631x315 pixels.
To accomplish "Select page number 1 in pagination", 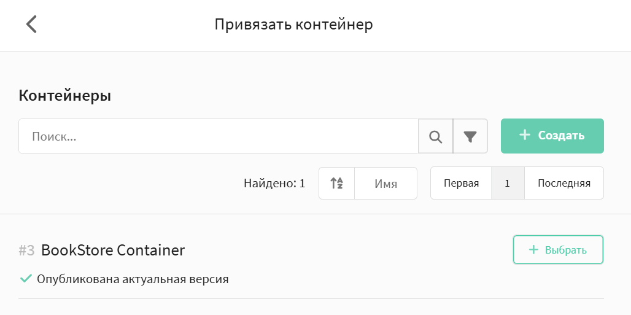I will click(x=508, y=183).
